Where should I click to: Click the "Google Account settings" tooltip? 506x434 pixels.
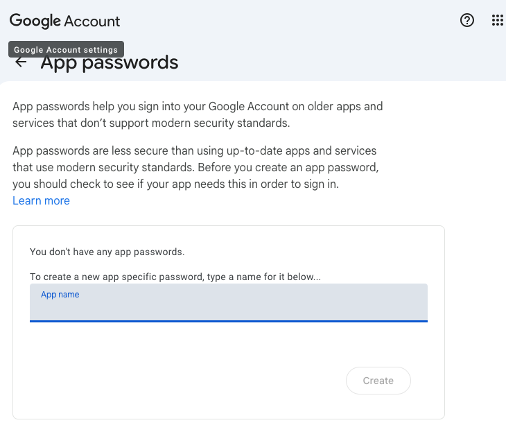(x=66, y=50)
